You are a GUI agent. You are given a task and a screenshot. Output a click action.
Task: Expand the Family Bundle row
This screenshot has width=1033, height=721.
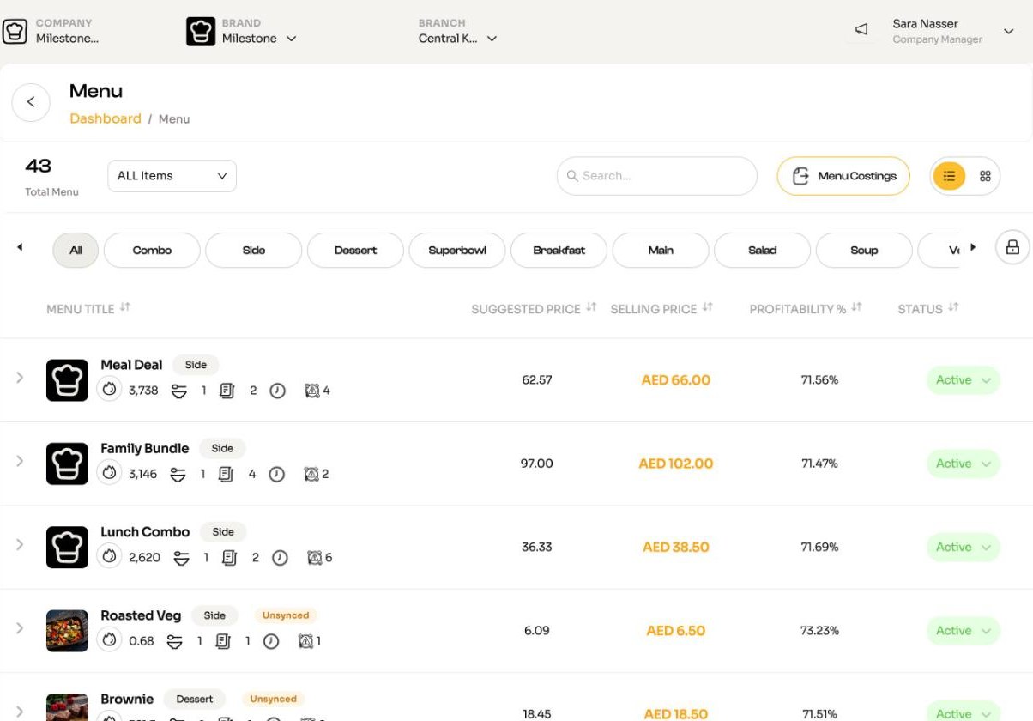click(x=20, y=461)
